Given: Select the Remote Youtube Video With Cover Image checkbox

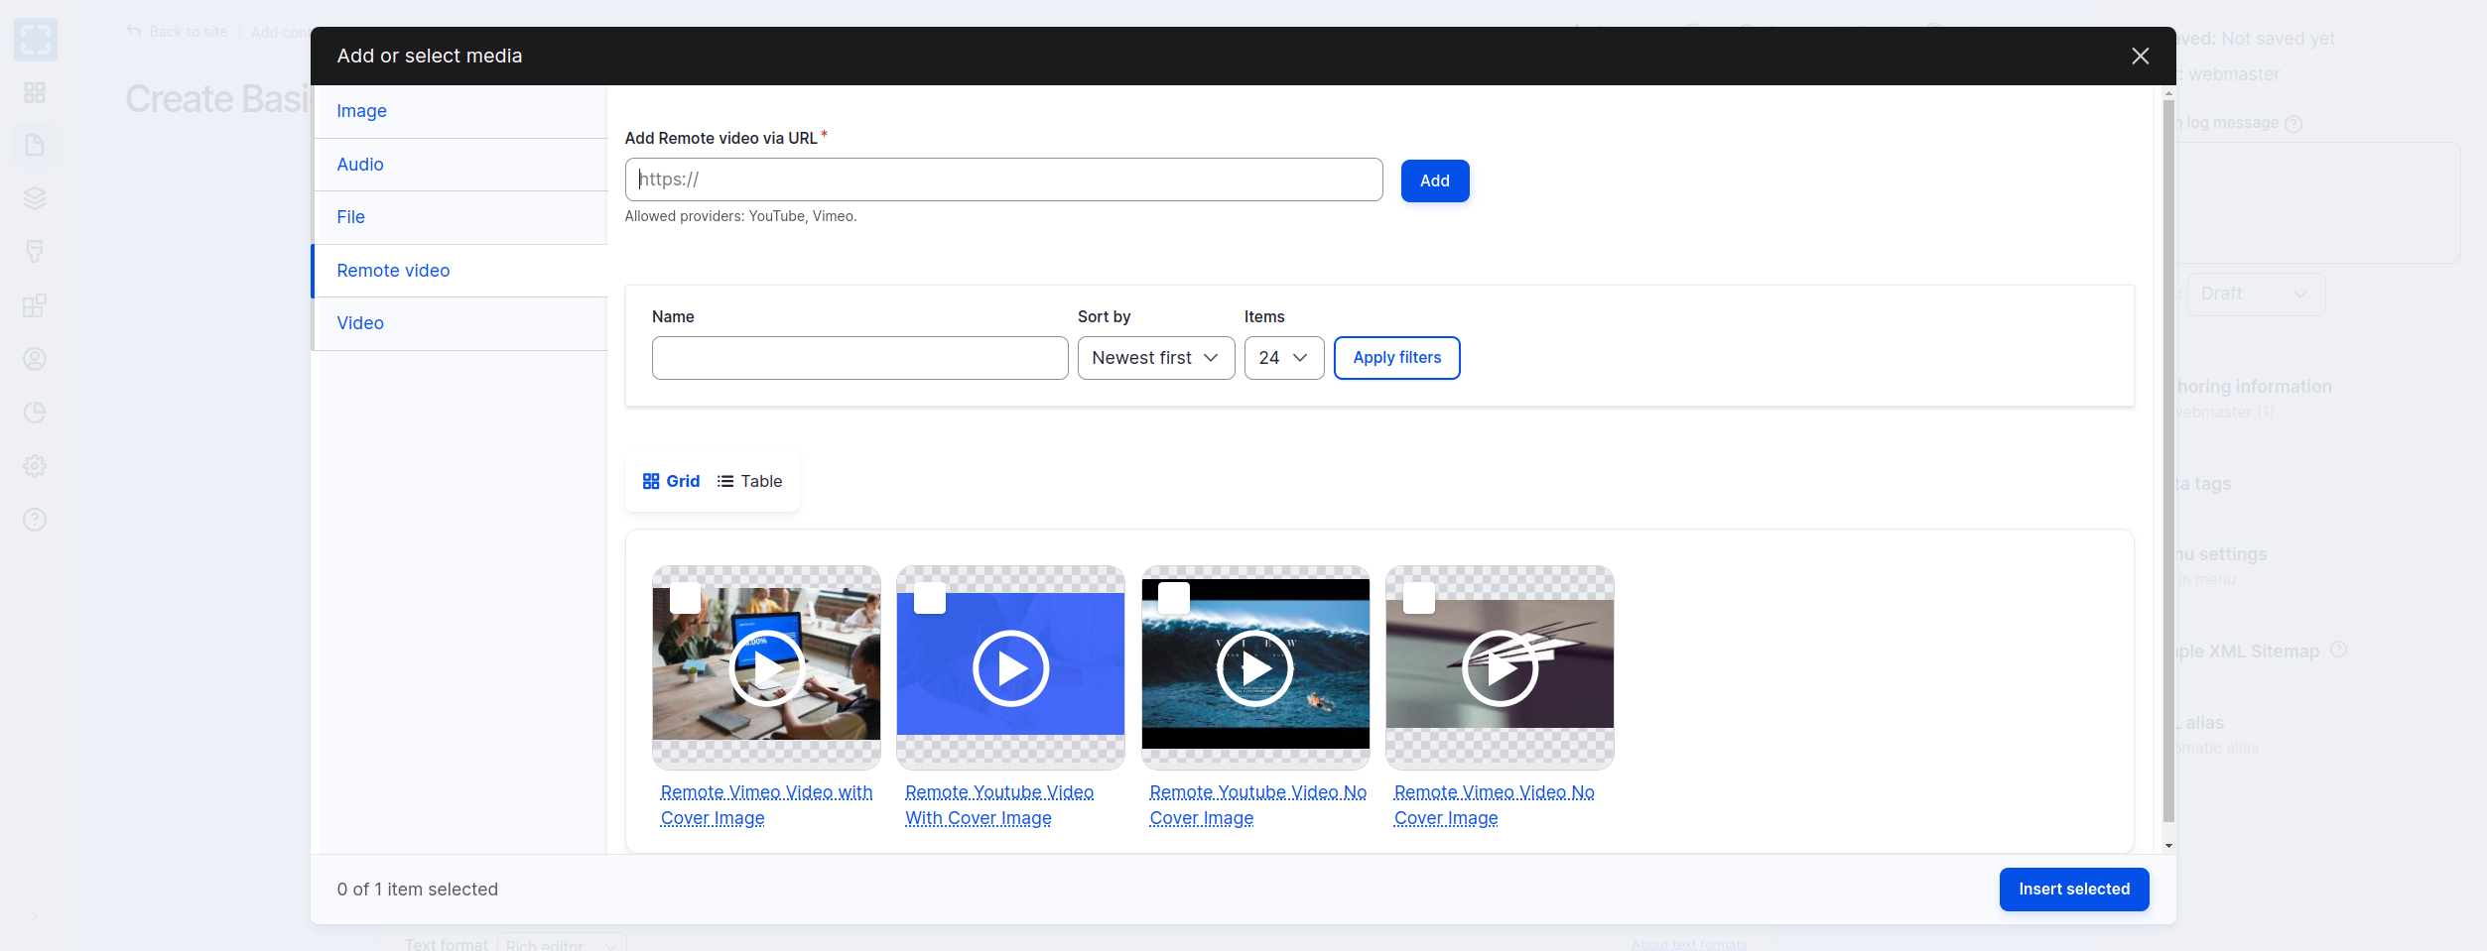Looking at the screenshot, I should 930,598.
